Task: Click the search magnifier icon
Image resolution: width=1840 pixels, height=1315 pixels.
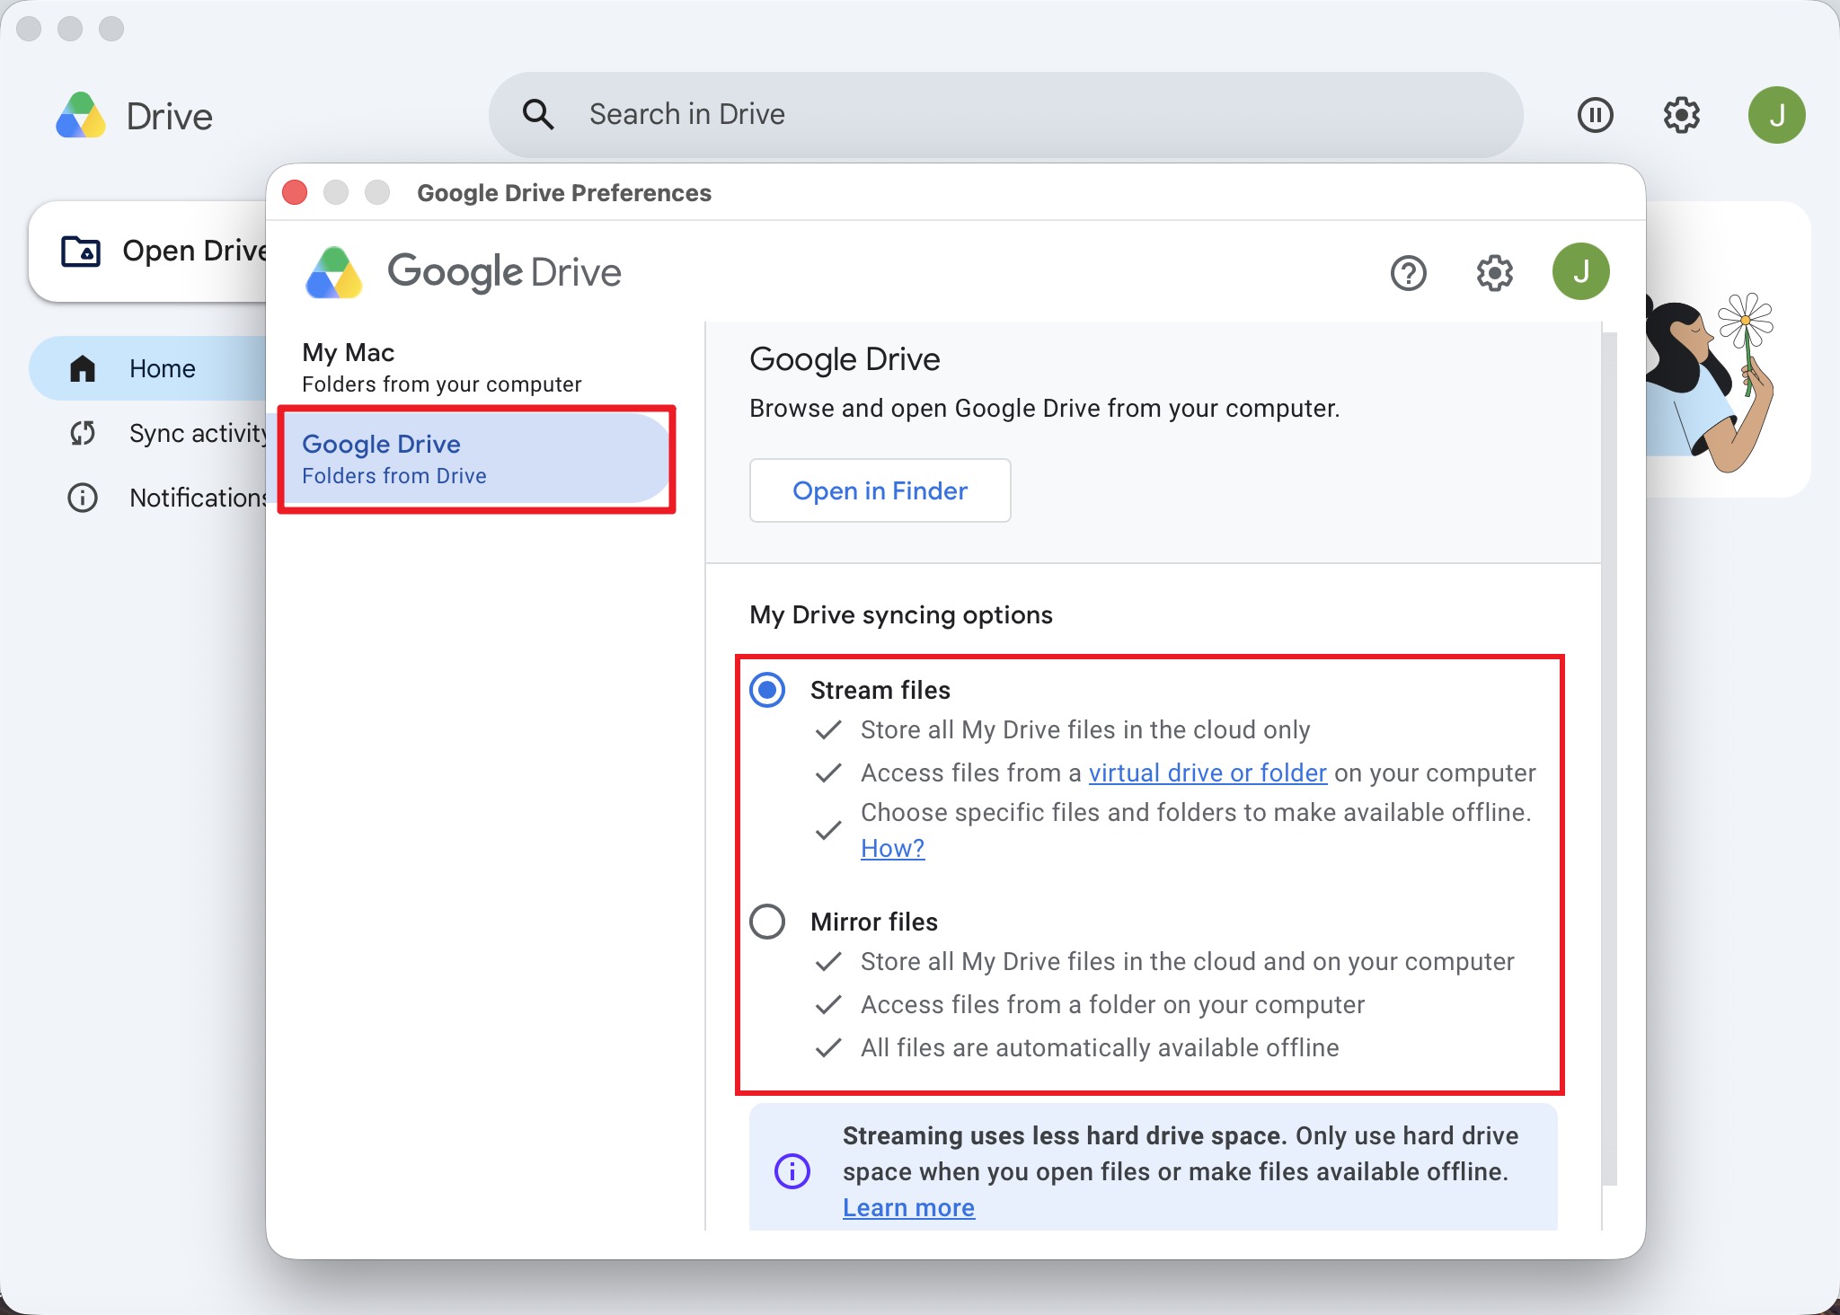Action: [x=538, y=115]
